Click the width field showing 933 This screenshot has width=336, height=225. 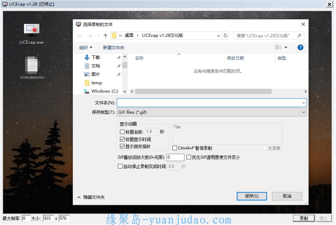coord(48,218)
